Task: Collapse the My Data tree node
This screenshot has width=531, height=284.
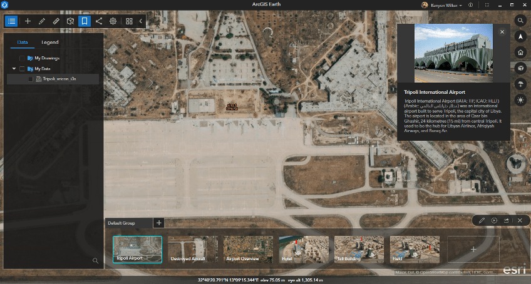Action: pyautogui.click(x=14, y=69)
